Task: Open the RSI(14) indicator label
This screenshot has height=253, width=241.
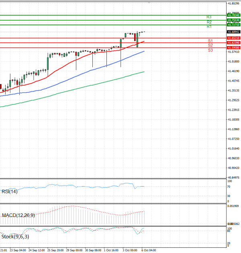Action: tap(10, 191)
